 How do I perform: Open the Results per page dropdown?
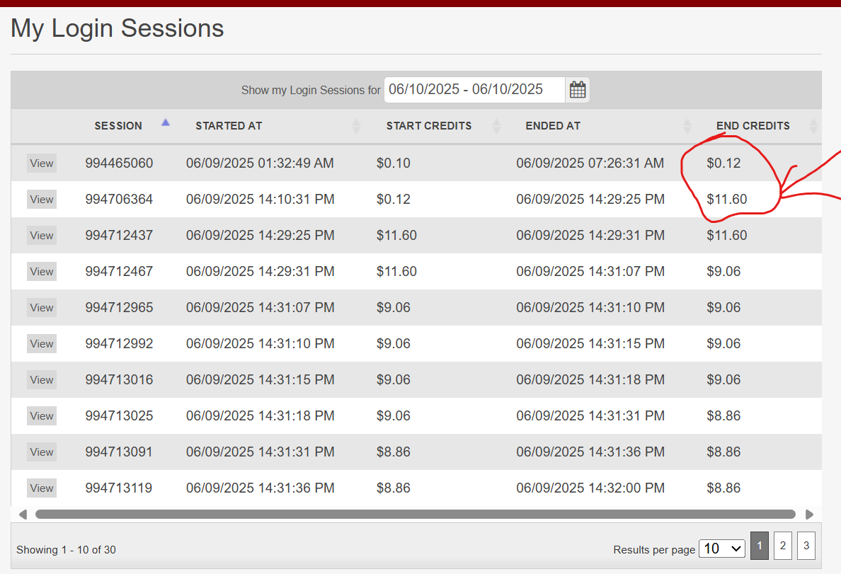pyautogui.click(x=721, y=549)
